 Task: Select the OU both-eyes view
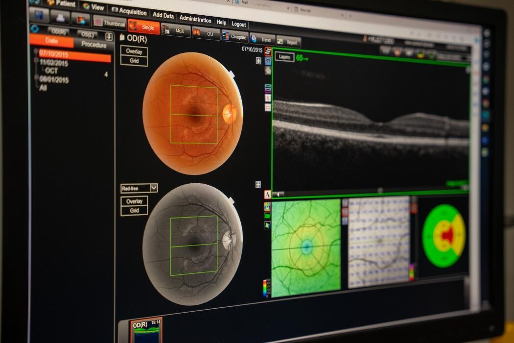point(206,33)
